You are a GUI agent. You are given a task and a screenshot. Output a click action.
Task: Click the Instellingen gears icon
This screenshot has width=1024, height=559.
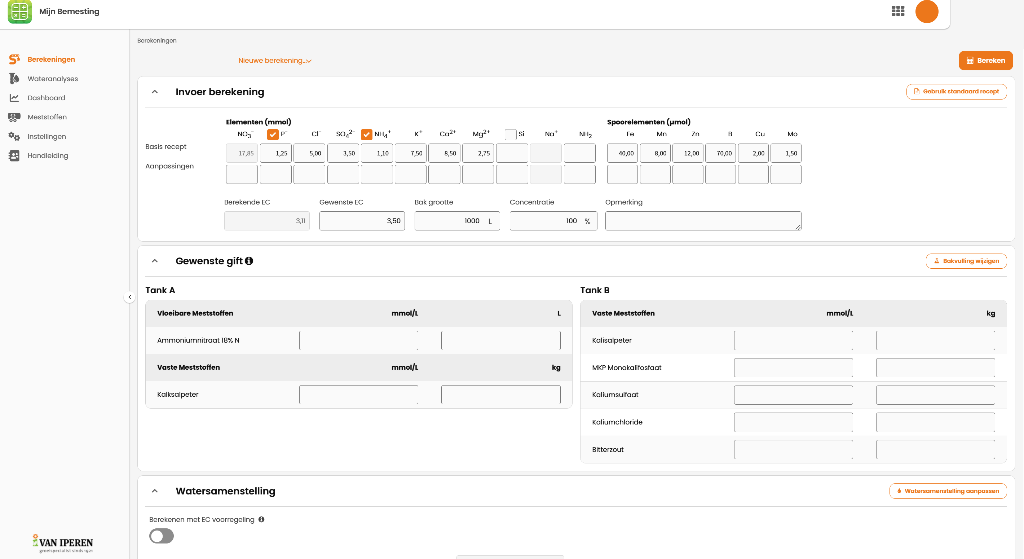click(x=14, y=136)
